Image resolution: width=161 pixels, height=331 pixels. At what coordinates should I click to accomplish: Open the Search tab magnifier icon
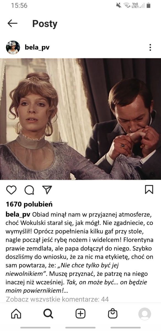pos(48,314)
